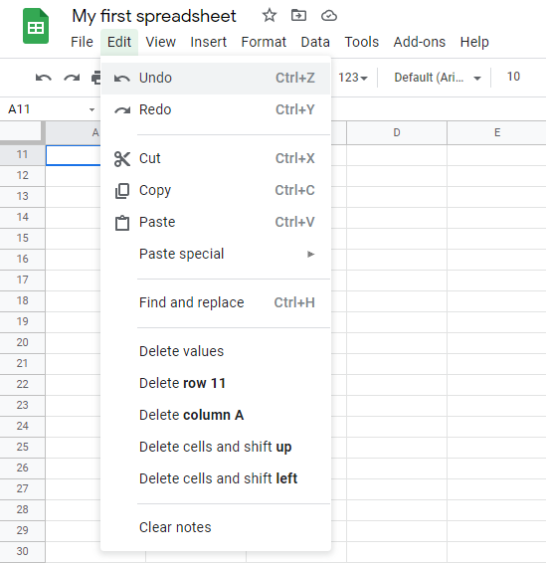
Task: Click the Google Sheets home logo
Action: [36, 26]
